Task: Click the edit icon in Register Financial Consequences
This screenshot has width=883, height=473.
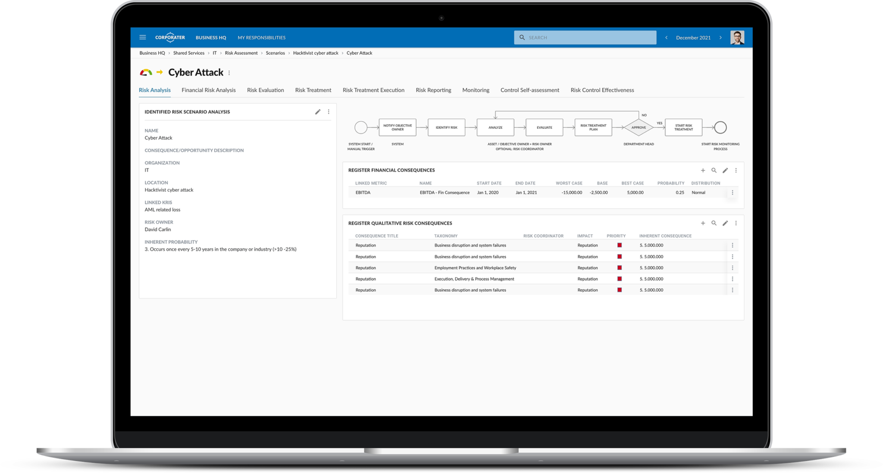Action: pos(725,170)
